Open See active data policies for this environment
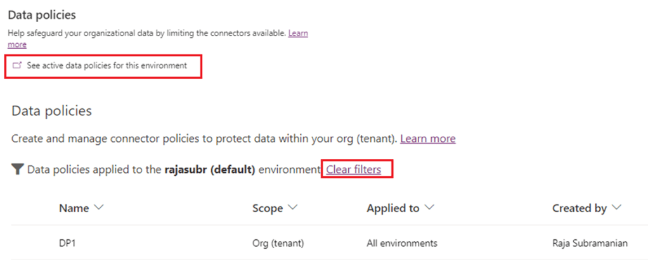The width and height of the screenshot is (648, 269). (x=107, y=65)
